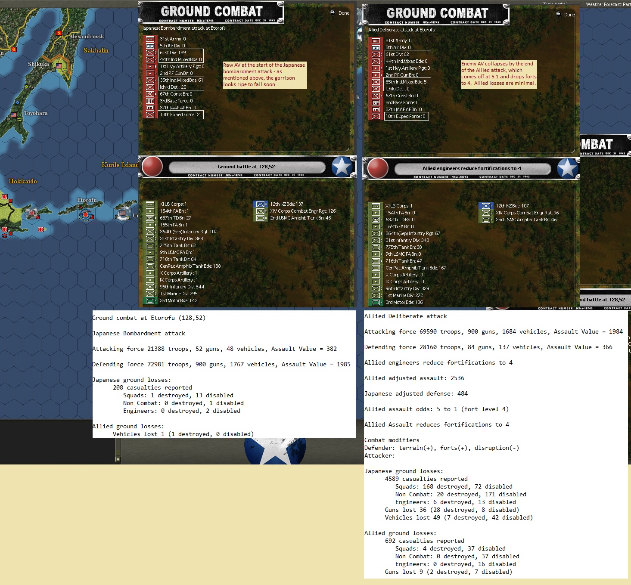Viewport: 631px width, 585px height.
Task: Select the '35th Ind.Mixed Bde: 5' unit row
Action: point(406,82)
